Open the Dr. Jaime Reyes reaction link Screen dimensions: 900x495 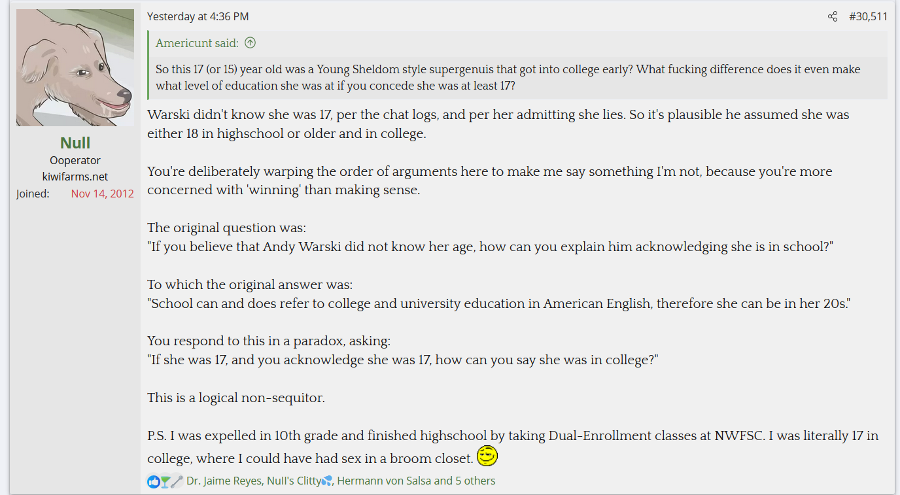pos(224,481)
